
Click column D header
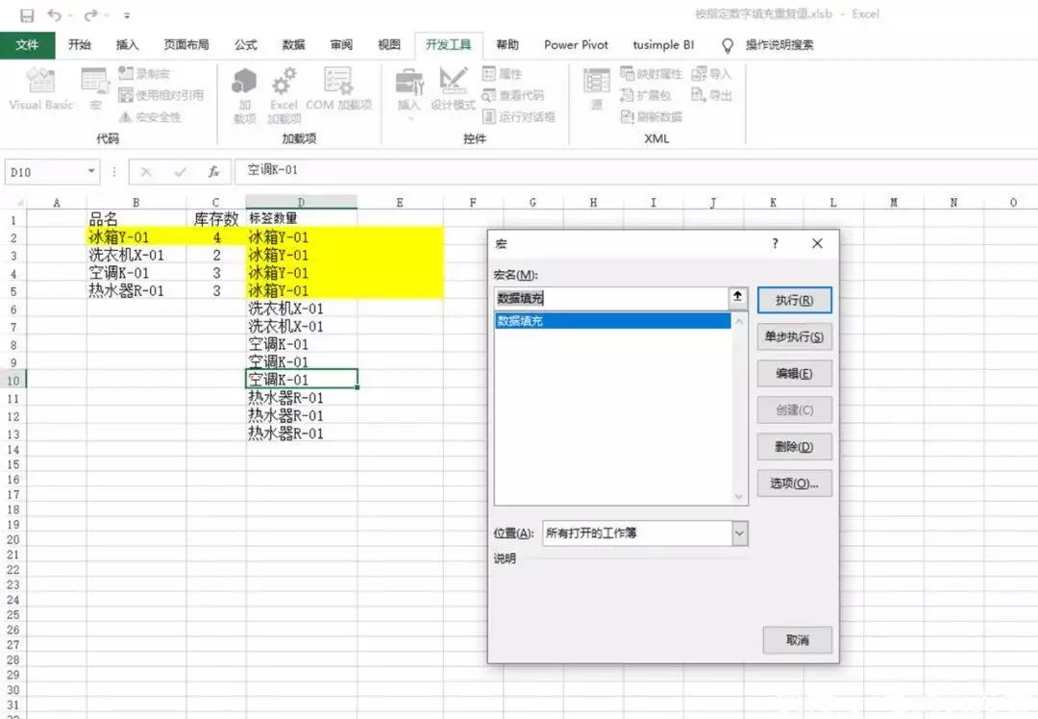[301, 202]
